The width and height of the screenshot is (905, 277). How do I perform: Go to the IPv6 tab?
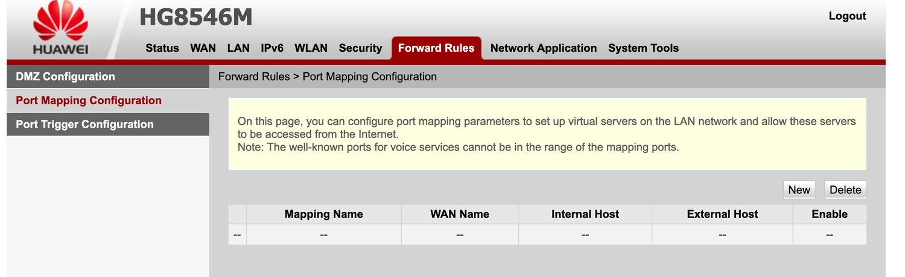pyautogui.click(x=272, y=48)
